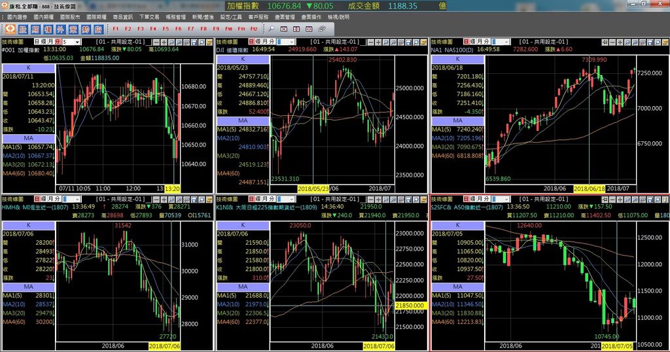Click the 2018/05/23 date marker on the DJI time axis

pyautogui.click(x=313, y=189)
